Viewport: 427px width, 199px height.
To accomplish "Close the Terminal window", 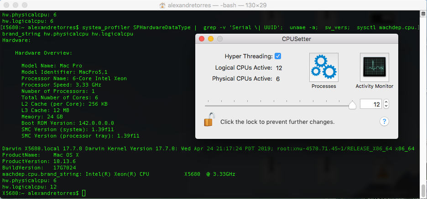I will point(6,5).
